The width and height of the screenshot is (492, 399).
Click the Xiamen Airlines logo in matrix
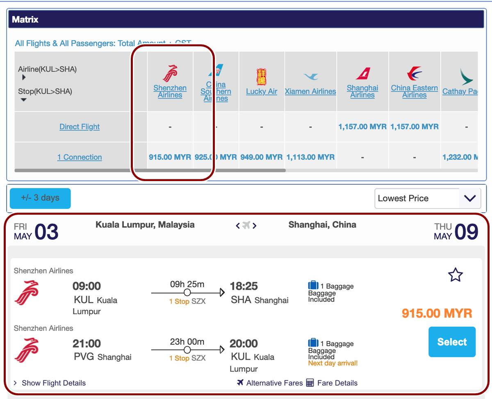pyautogui.click(x=310, y=77)
